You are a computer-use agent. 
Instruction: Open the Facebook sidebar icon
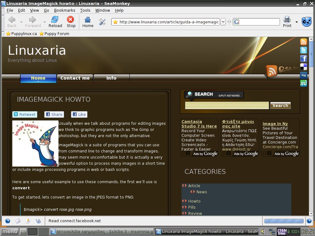(x=304, y=58)
